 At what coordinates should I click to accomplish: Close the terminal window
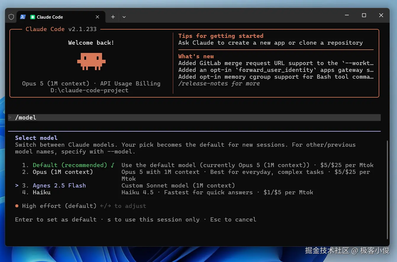[x=381, y=15]
